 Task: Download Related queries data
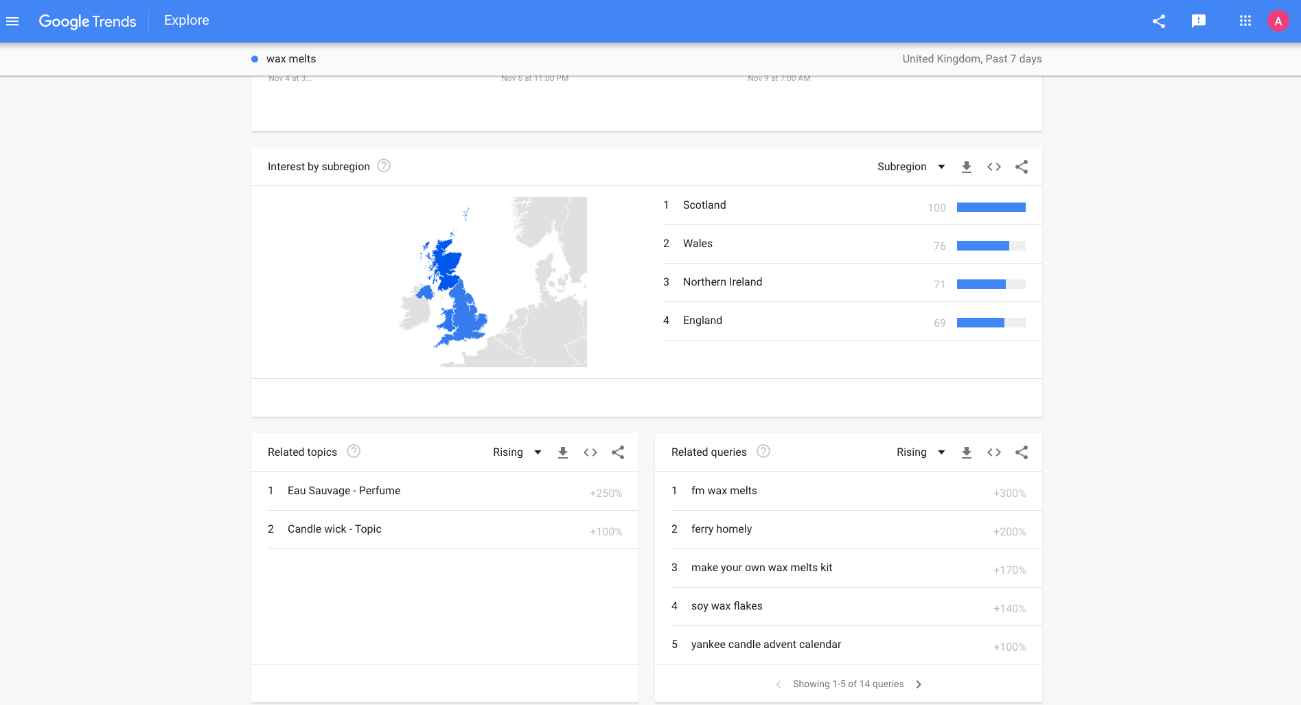coord(967,452)
